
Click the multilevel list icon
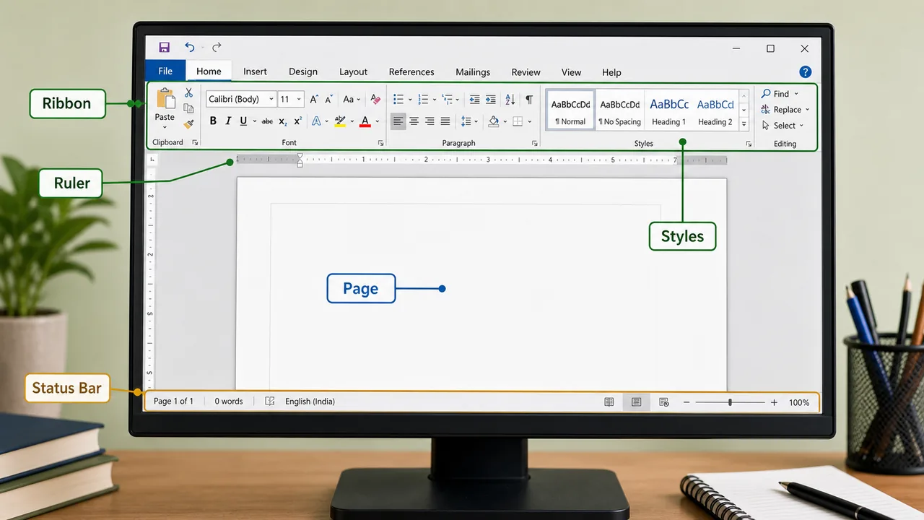(x=448, y=100)
